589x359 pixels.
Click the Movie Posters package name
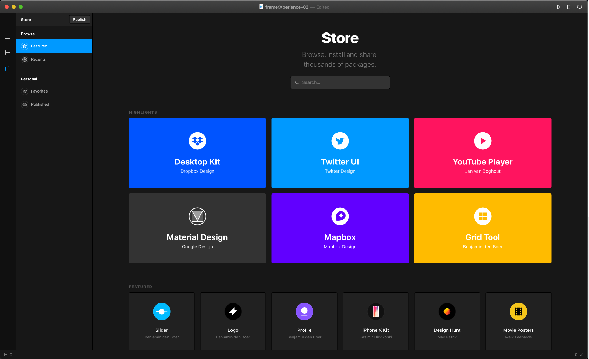518,330
